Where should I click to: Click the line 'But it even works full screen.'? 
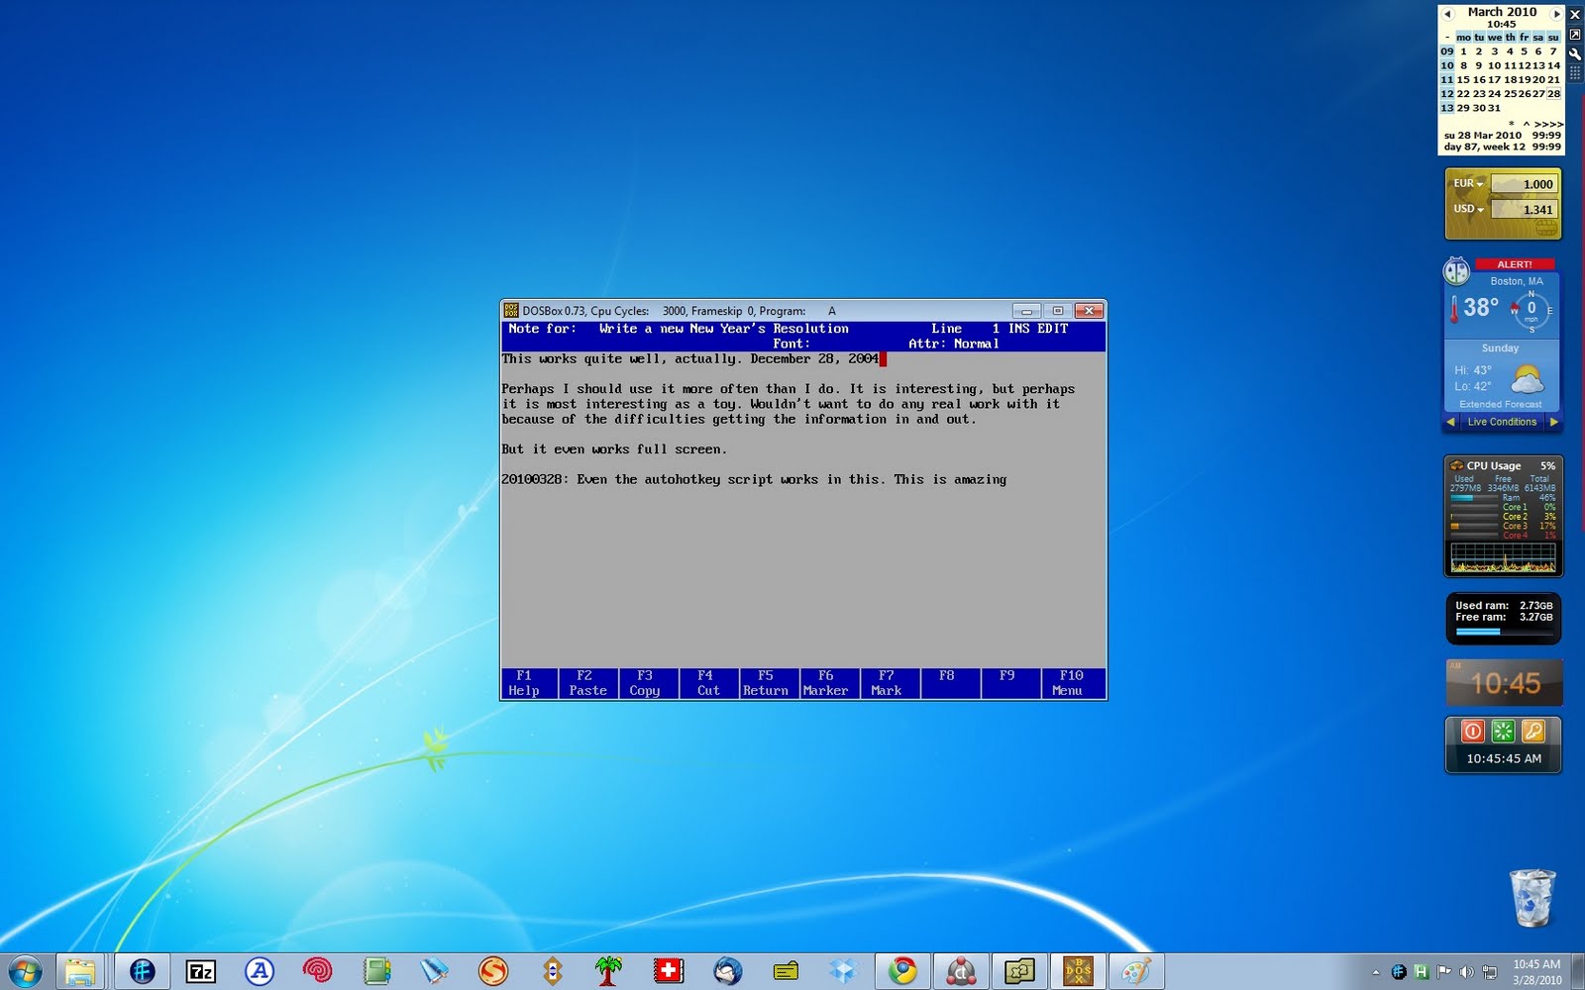[613, 449]
